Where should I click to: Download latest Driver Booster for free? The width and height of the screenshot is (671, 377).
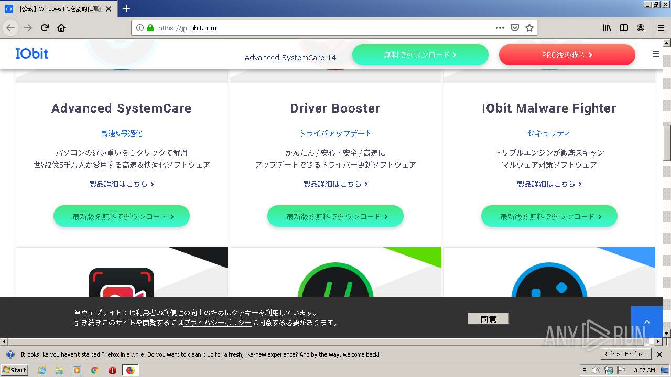point(335,216)
